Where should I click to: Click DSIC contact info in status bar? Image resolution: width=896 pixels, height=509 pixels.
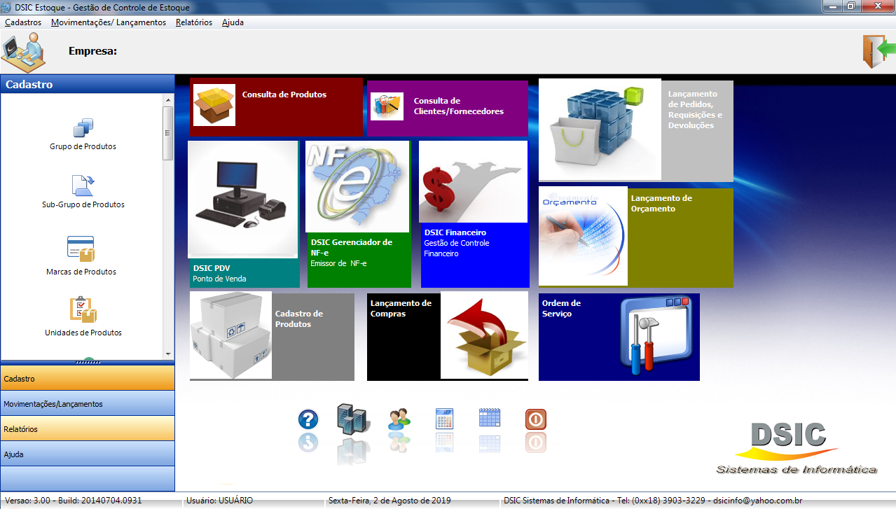pyautogui.click(x=653, y=501)
